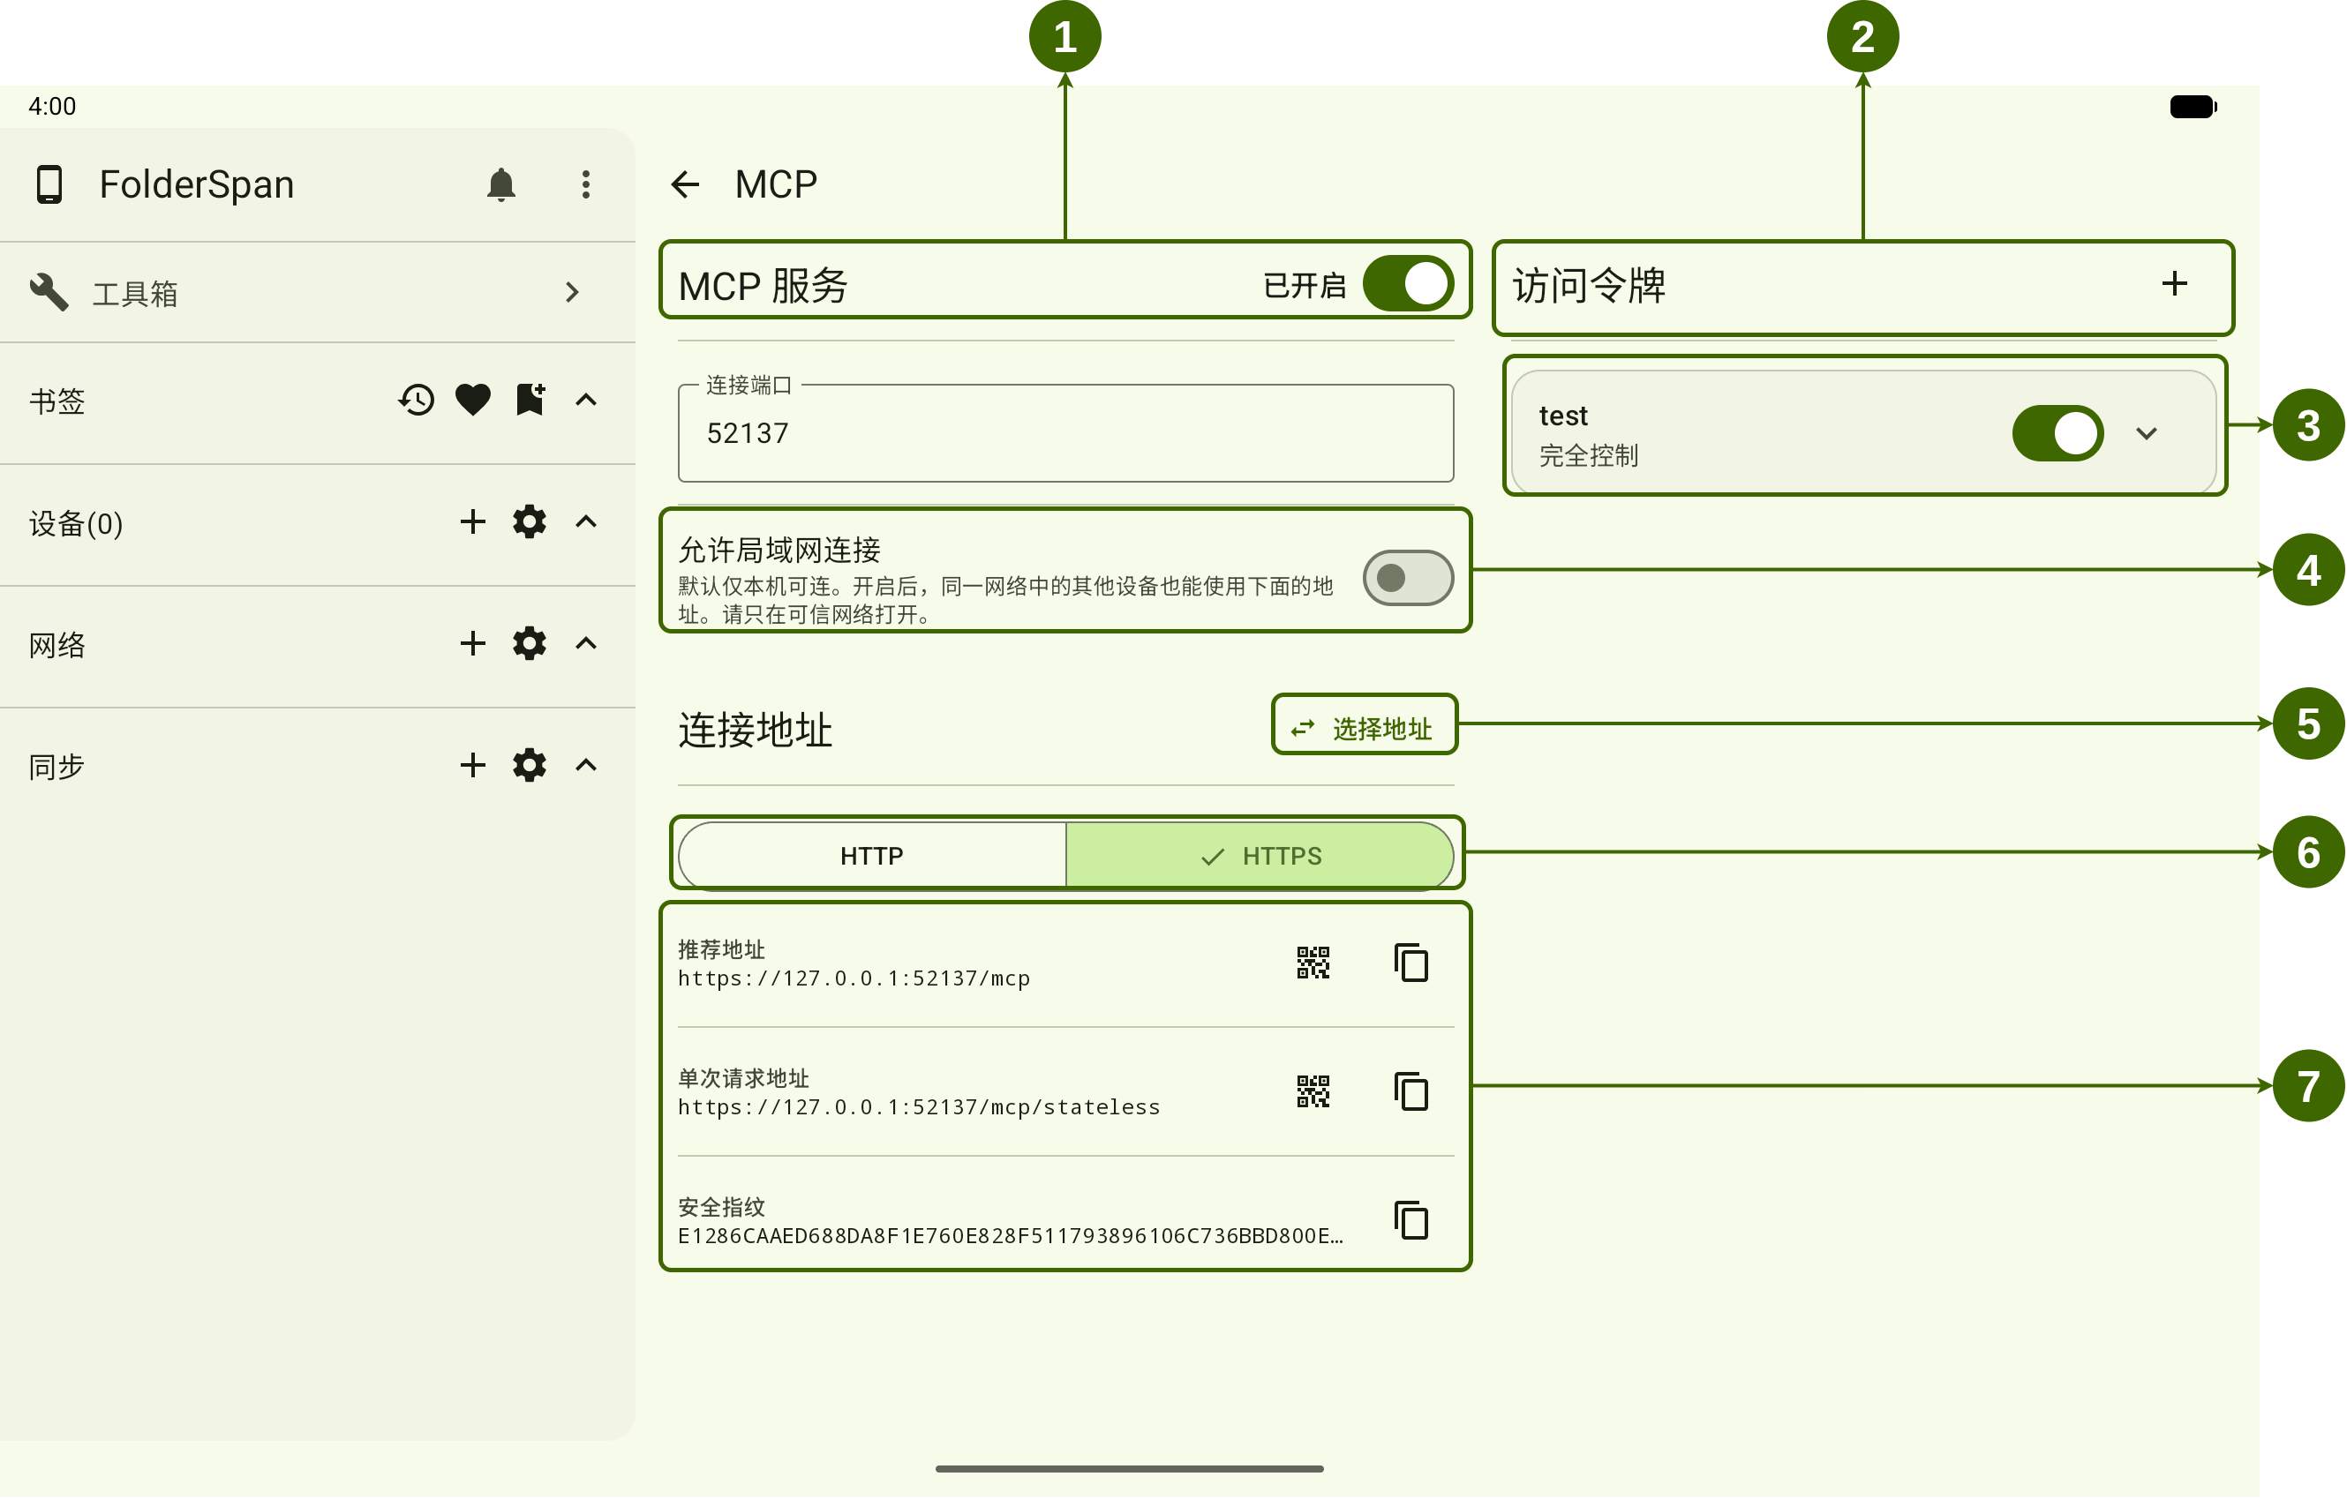Add a device with the plus icon
Image resolution: width=2347 pixels, height=1499 pixels.
pyautogui.click(x=473, y=522)
